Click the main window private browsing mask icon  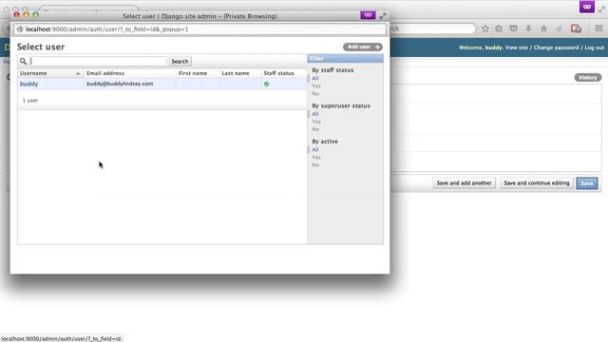click(587, 7)
